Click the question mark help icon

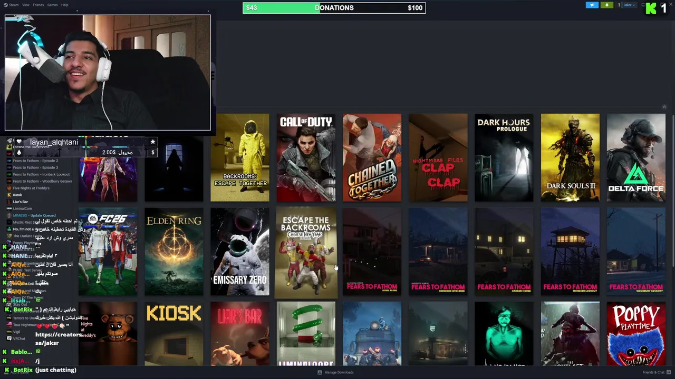tap(619, 5)
